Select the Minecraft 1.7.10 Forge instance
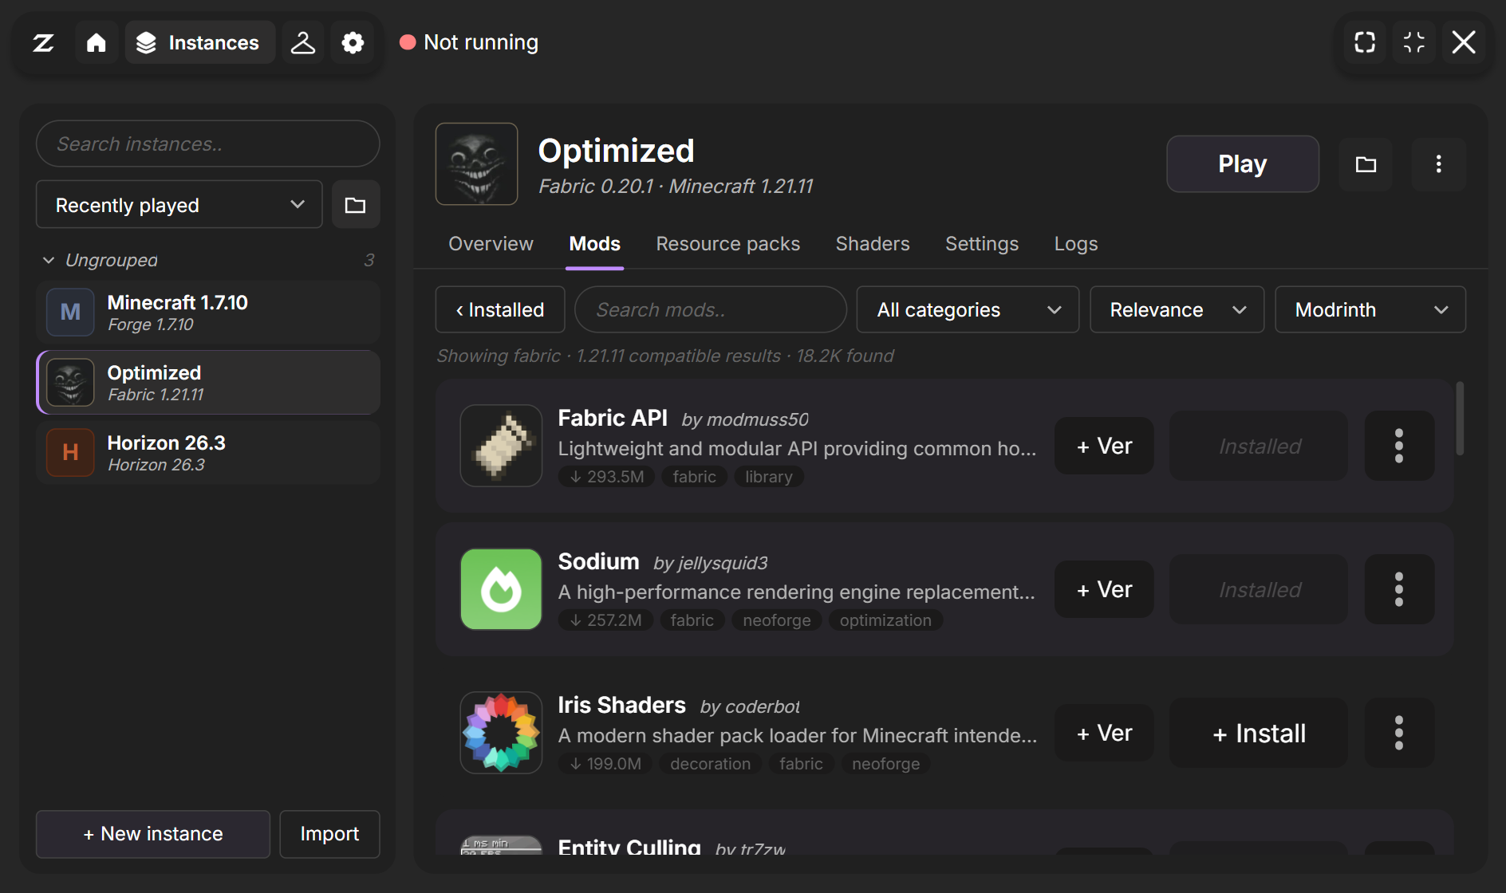The height and width of the screenshot is (893, 1506). [208, 313]
